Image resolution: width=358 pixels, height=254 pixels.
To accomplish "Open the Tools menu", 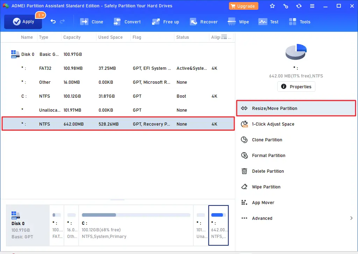I will pos(300,22).
